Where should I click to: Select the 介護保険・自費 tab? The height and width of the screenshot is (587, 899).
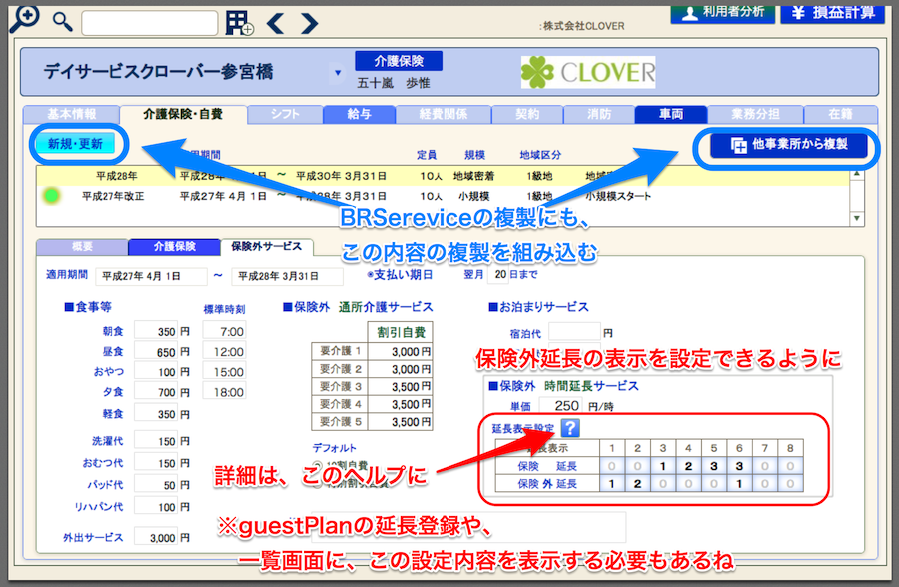[x=183, y=114]
